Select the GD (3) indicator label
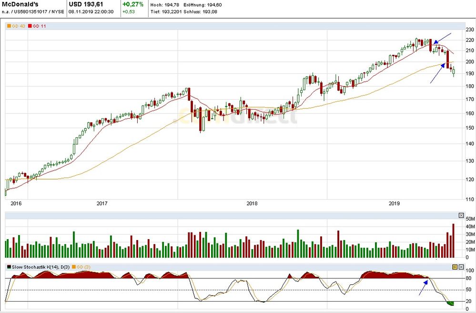This screenshot has width=476, height=313. 83,267
